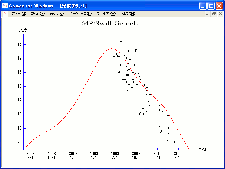Click the document icon in menu bar
This screenshot has width=225, height=169.
click(x=6, y=14)
